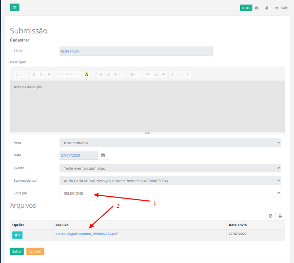Open the envelope messages icon
Viewport: 294px width, 263px height.
coord(256,8)
